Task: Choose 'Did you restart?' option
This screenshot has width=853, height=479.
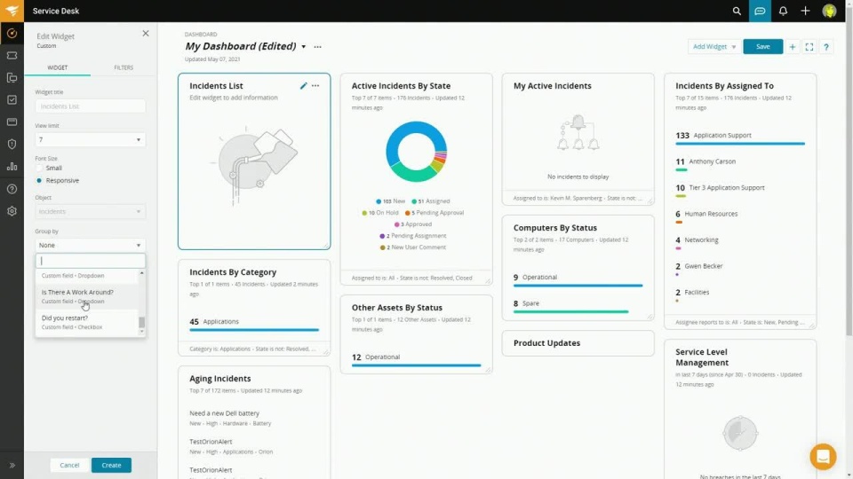Action: click(x=87, y=322)
